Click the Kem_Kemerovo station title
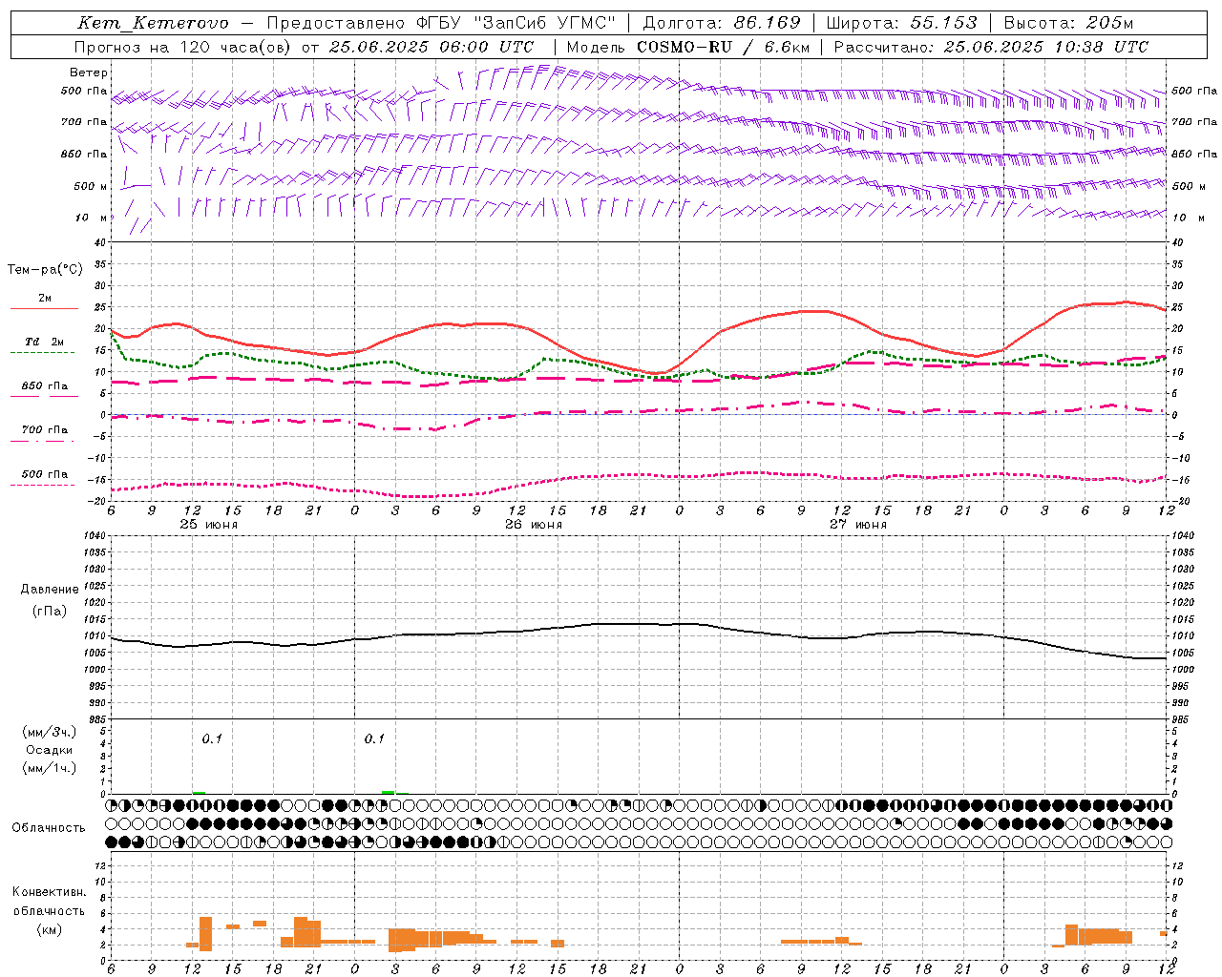Screen dimensions: 1222x977 click(x=153, y=23)
